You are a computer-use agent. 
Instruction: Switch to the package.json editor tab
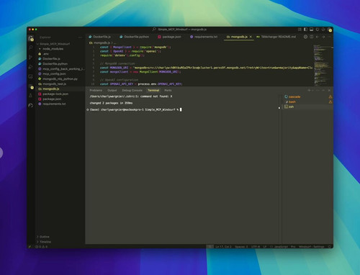coord(169,37)
